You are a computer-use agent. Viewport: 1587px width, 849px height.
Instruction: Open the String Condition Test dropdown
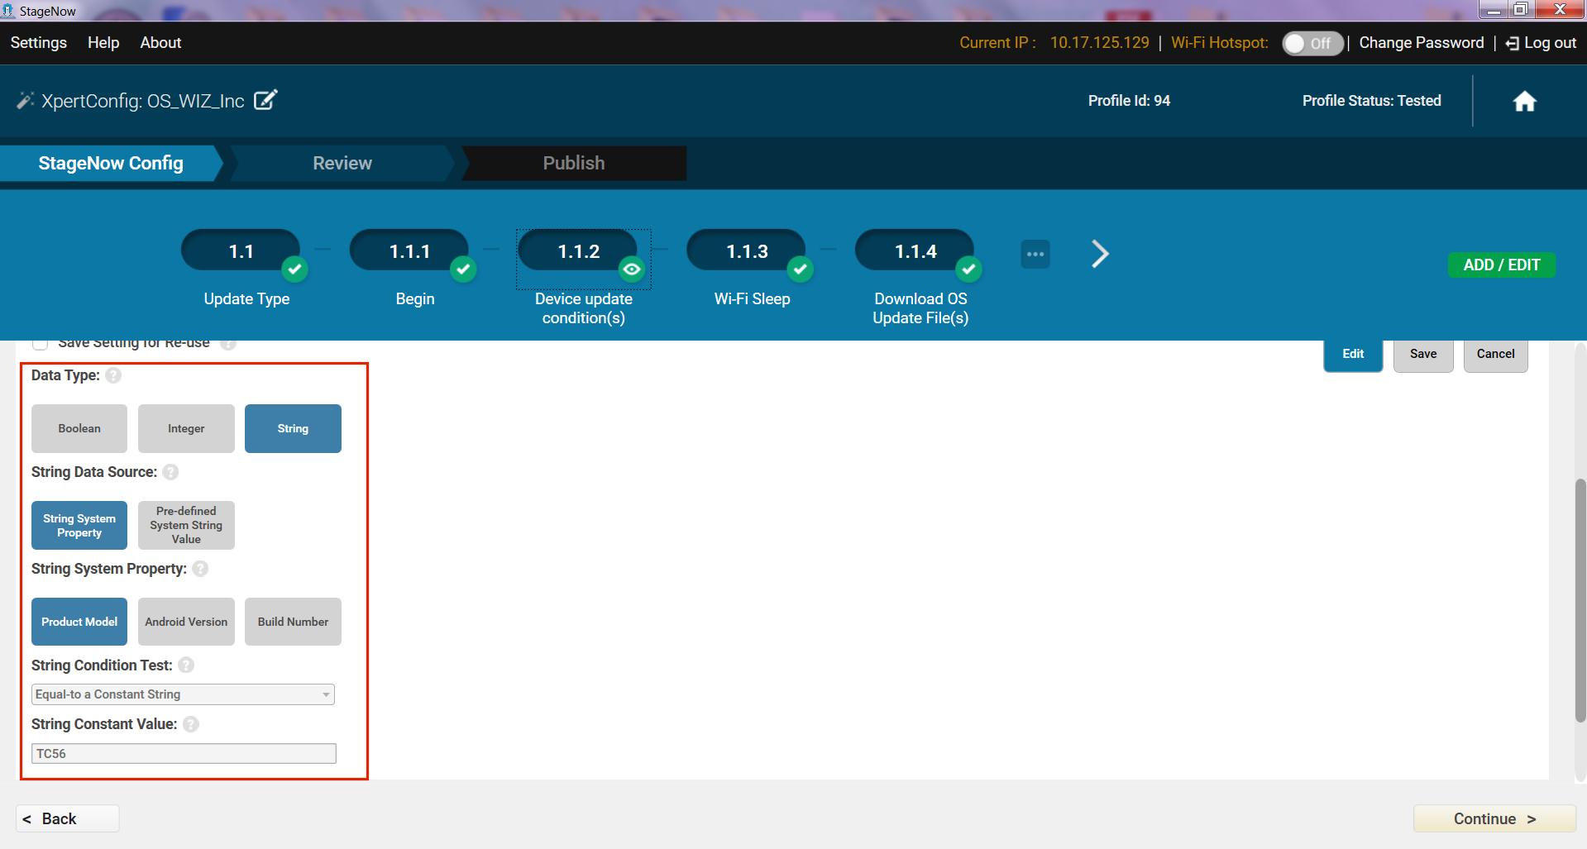click(183, 694)
